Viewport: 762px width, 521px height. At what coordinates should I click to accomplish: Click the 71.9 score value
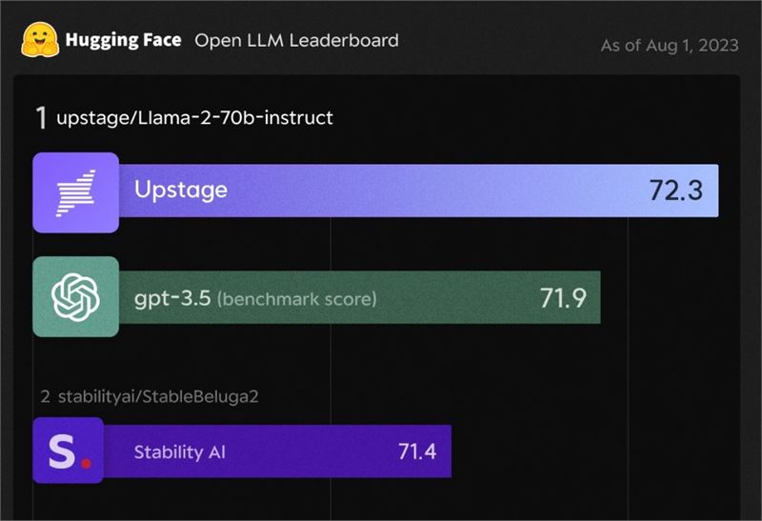563,297
